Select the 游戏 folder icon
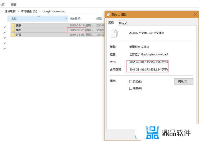 pyautogui.click(x=13, y=35)
